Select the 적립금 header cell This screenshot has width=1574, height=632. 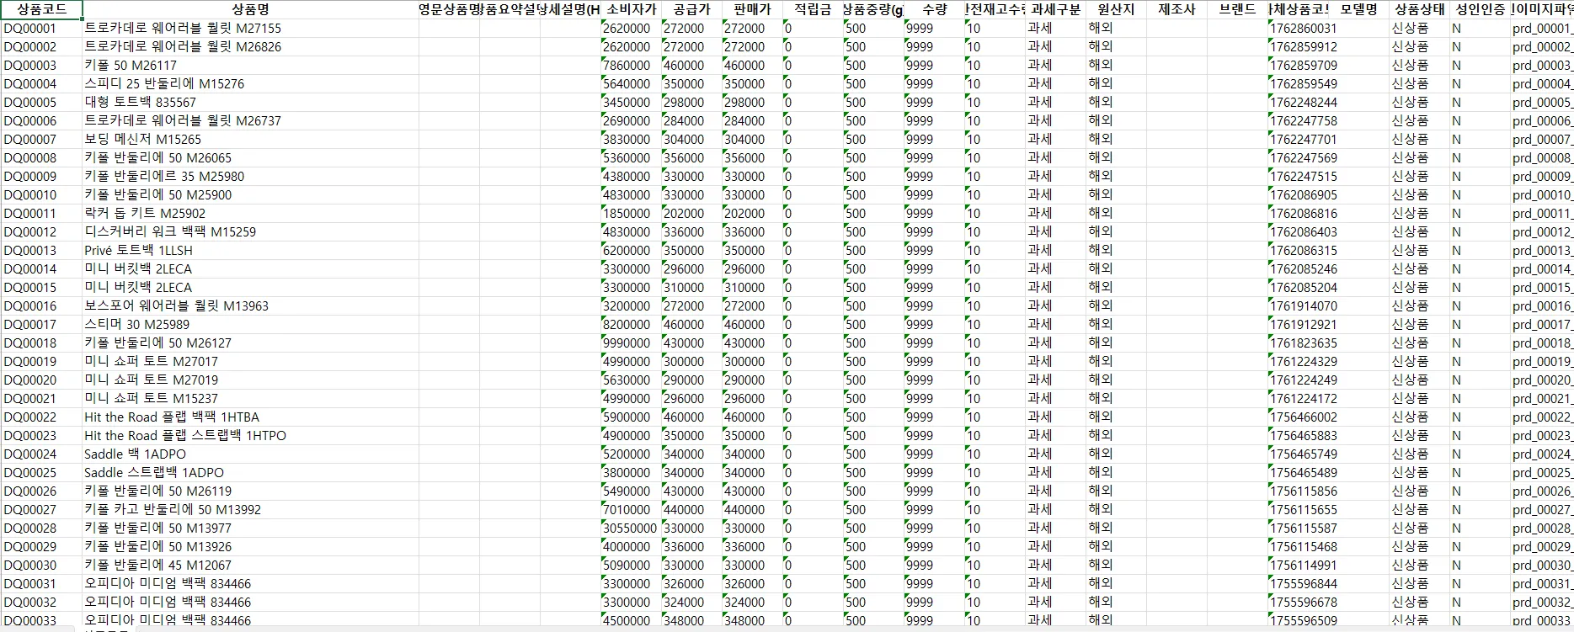[813, 9]
